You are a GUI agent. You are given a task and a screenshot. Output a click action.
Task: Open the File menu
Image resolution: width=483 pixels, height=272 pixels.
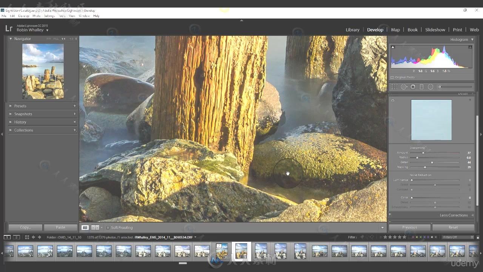[3, 16]
